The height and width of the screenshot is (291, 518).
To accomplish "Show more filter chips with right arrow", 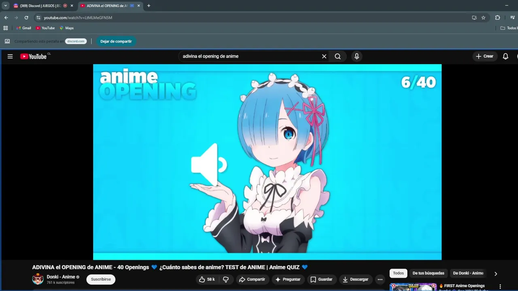I will tap(496, 274).
